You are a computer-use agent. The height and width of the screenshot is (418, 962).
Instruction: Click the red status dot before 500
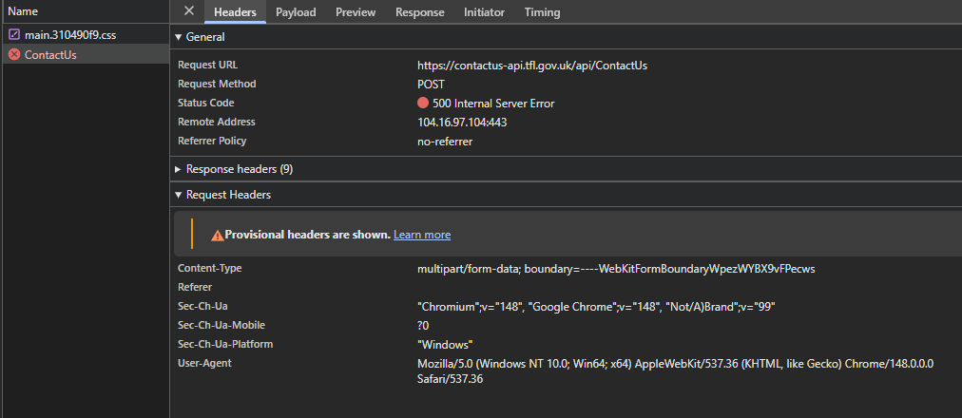[423, 103]
